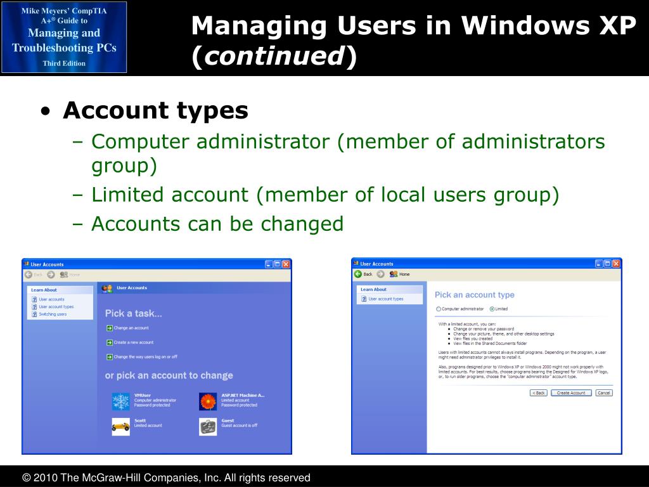Click 'Pick a task...' heading
Viewport: 649px width, 487px height.
tap(134, 313)
